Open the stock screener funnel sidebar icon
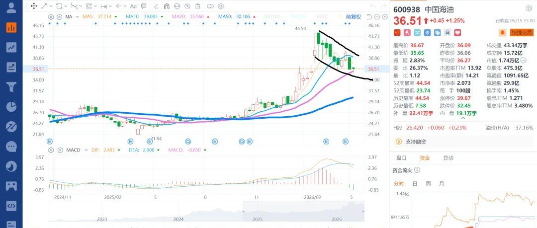This screenshot has width=537, height=228. pos(11,87)
